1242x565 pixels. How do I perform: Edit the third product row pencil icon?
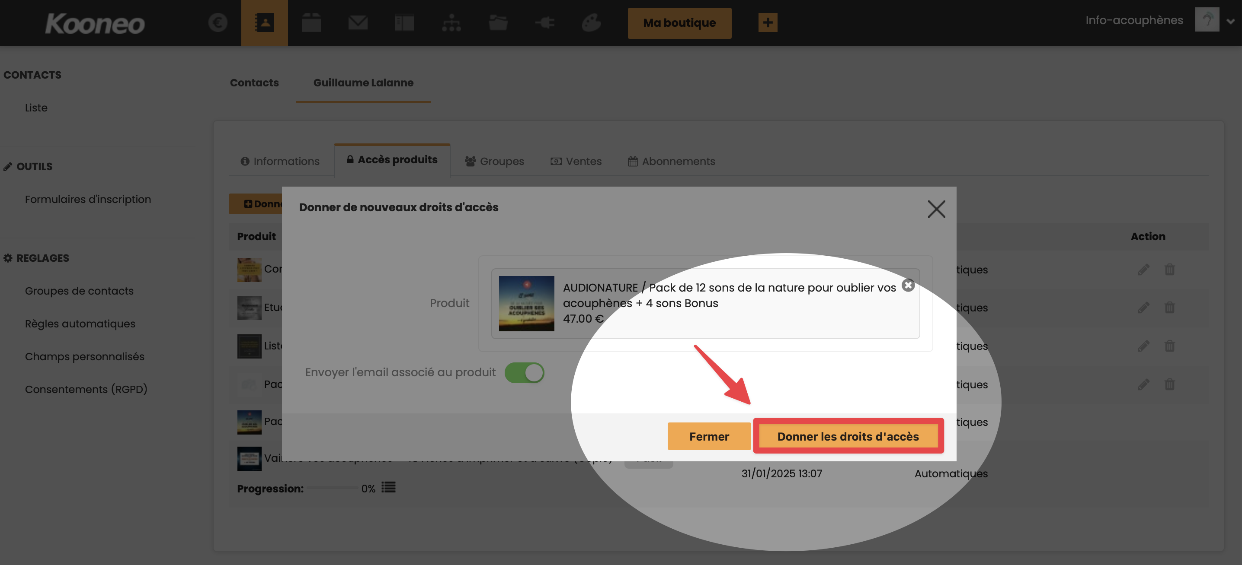coord(1143,346)
